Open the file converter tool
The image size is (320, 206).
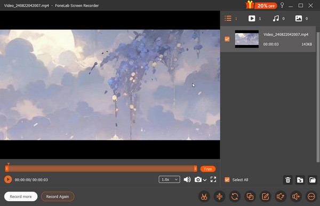[x=235, y=196]
